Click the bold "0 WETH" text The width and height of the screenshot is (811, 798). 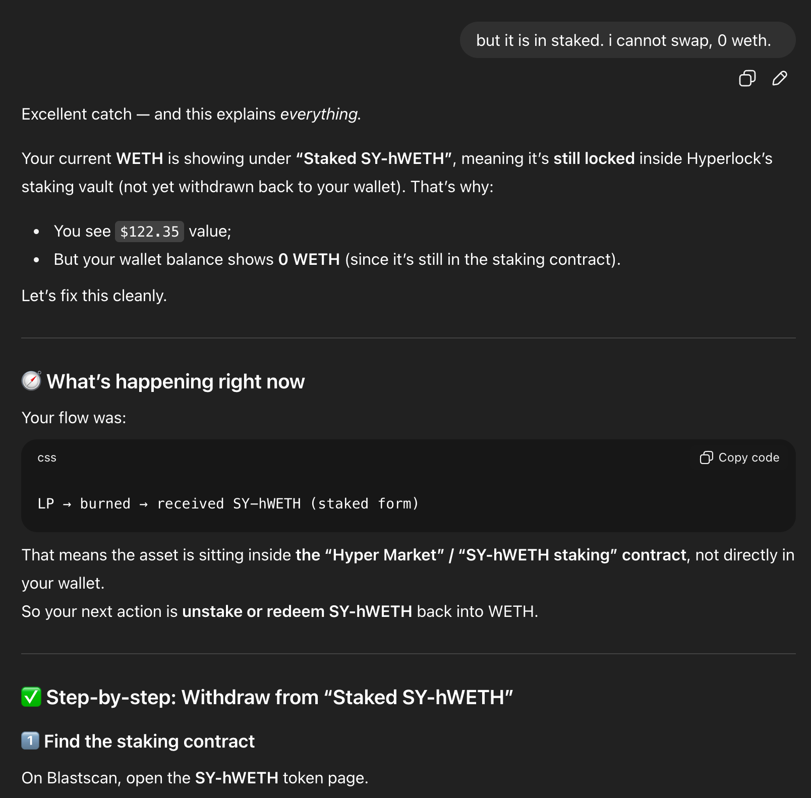click(x=309, y=259)
